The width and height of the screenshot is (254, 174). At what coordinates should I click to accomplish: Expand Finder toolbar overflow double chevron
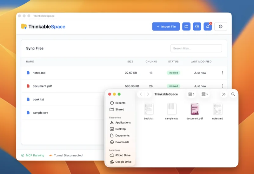click(224, 94)
